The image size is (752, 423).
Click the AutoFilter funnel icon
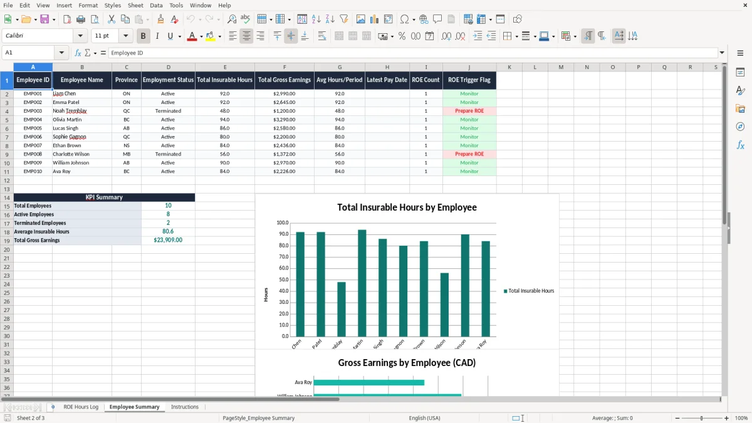click(x=344, y=19)
